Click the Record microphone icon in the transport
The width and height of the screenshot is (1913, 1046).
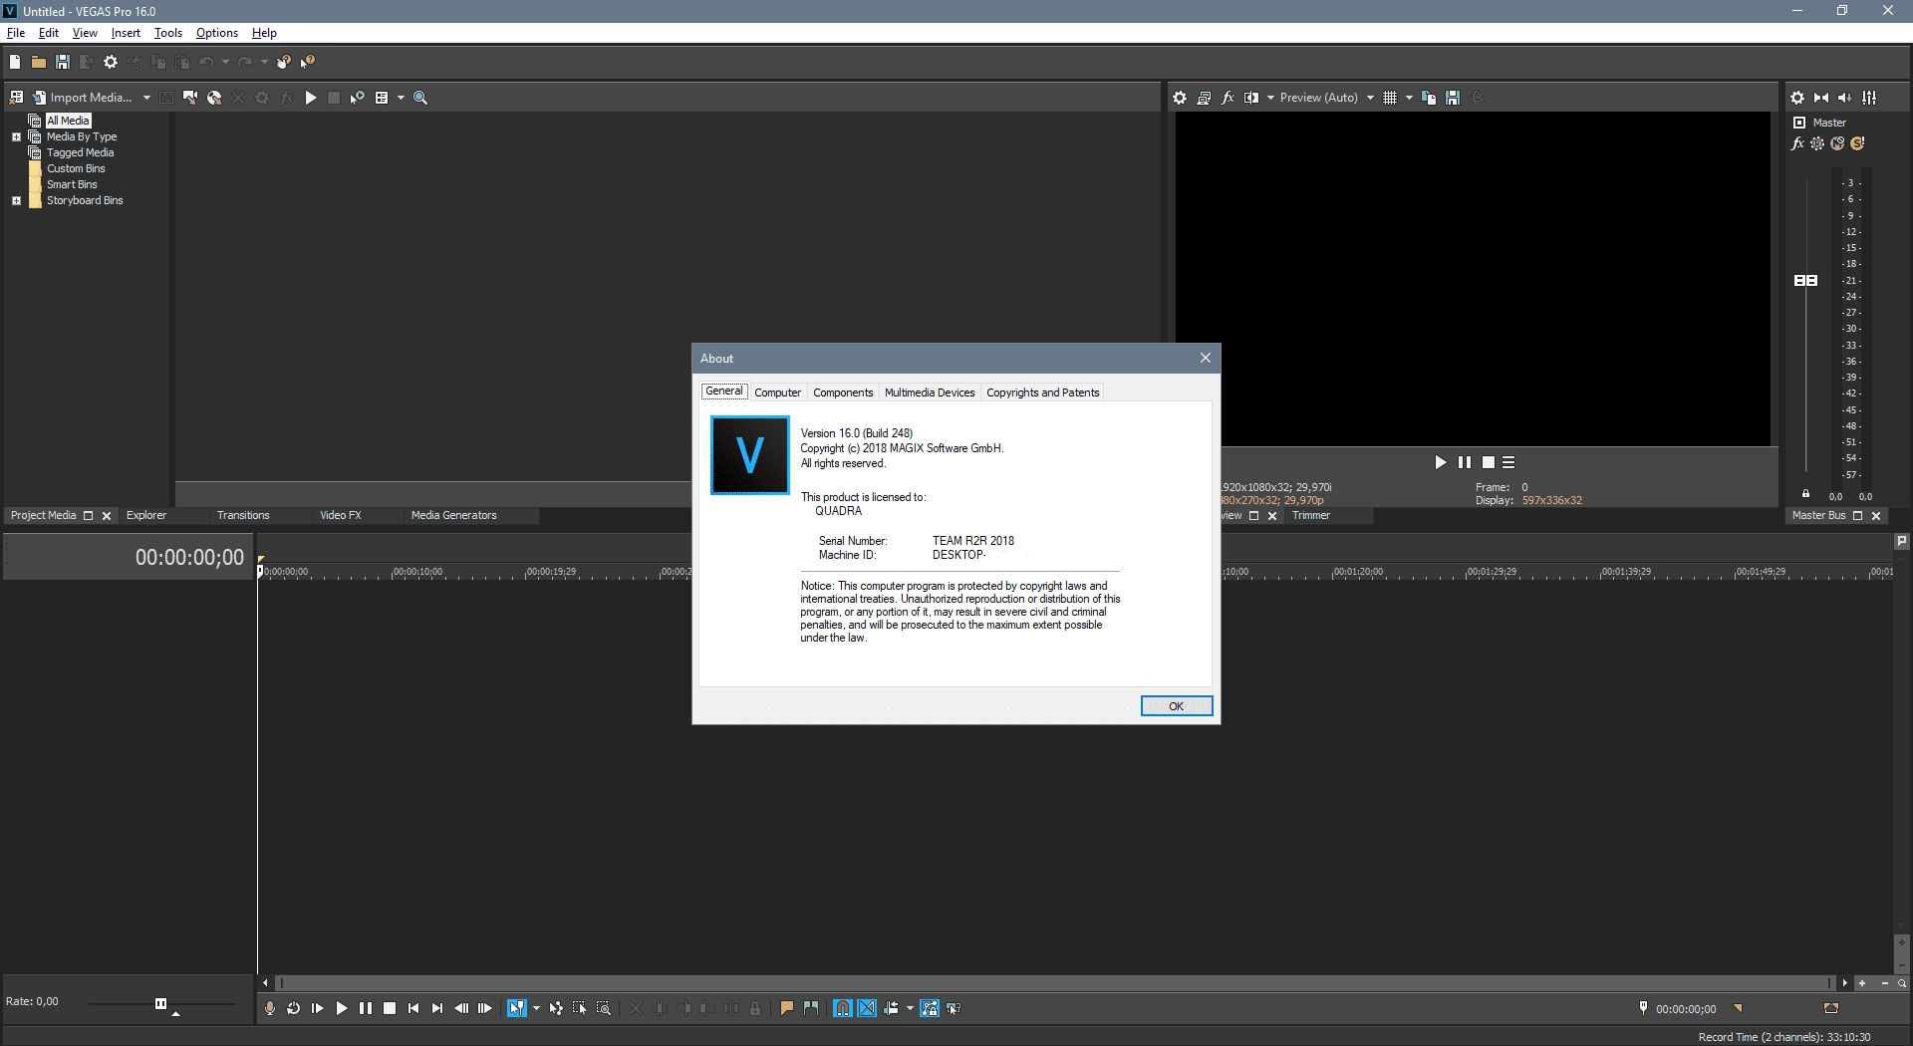(270, 1008)
